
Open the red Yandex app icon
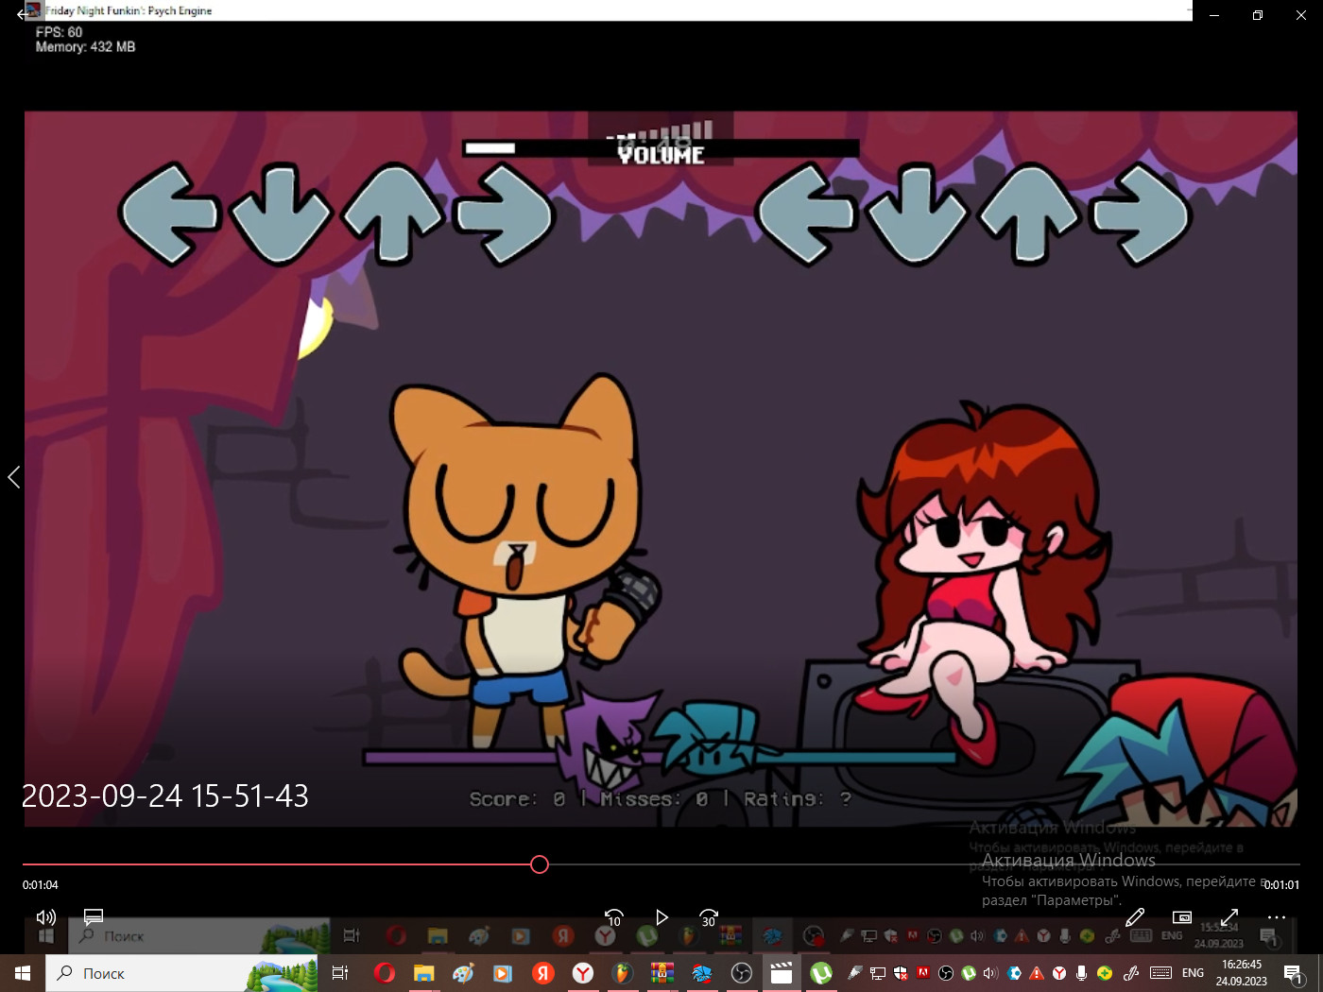542,973
